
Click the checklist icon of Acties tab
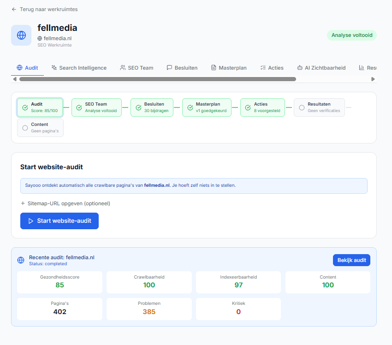(263, 67)
